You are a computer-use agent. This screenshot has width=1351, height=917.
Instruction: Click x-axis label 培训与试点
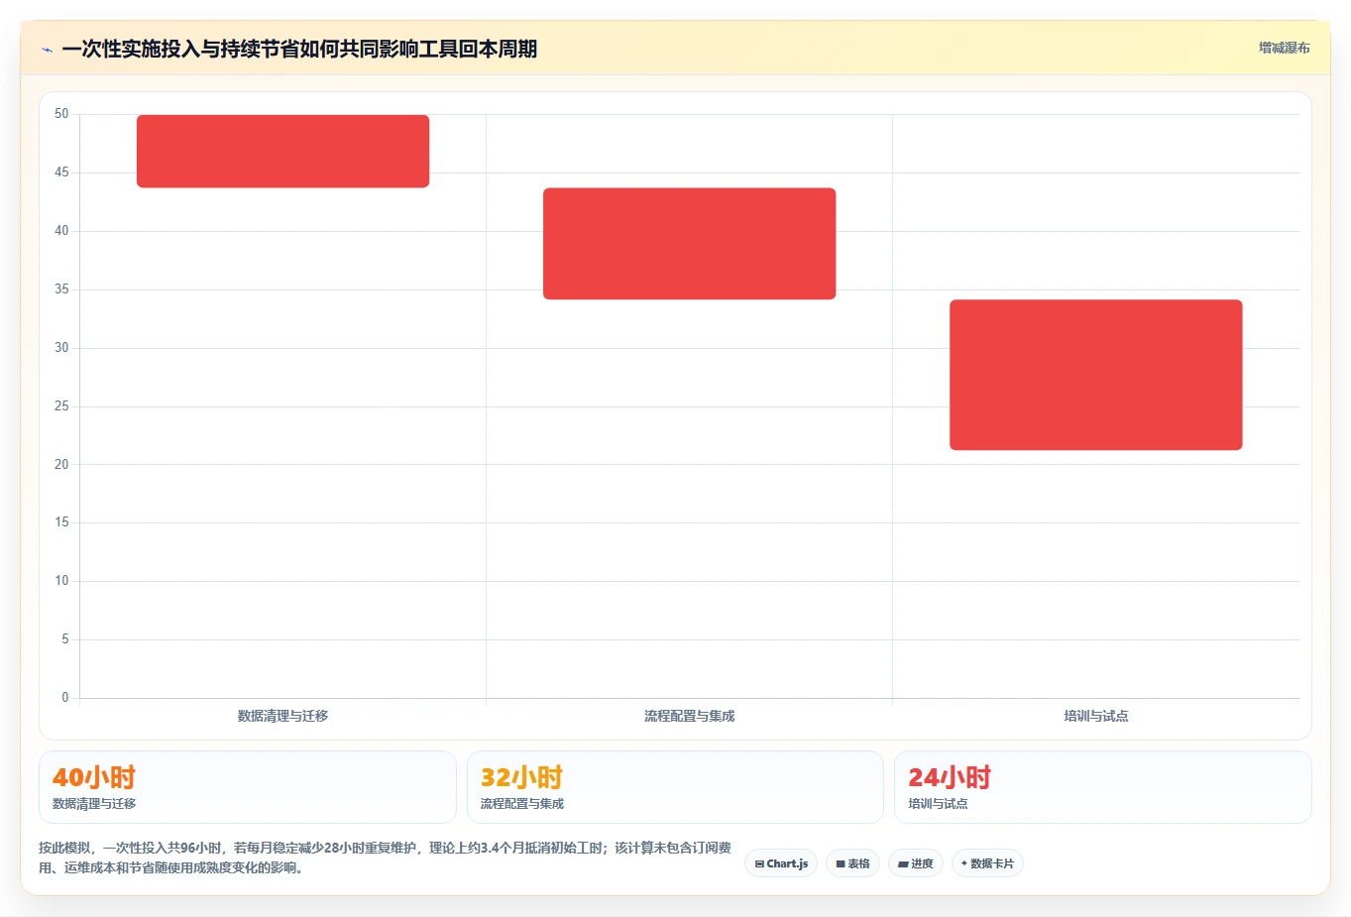point(1095,716)
